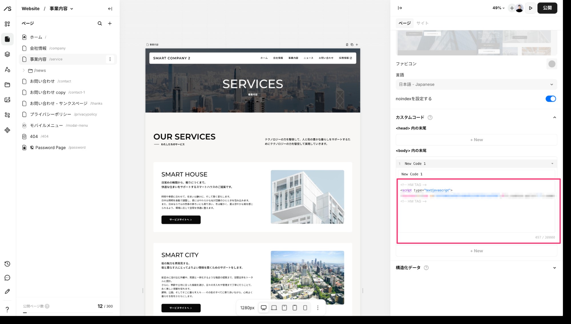Toggle the noindexを設定する switch
Screen dimensions: 571x324
[551, 99]
